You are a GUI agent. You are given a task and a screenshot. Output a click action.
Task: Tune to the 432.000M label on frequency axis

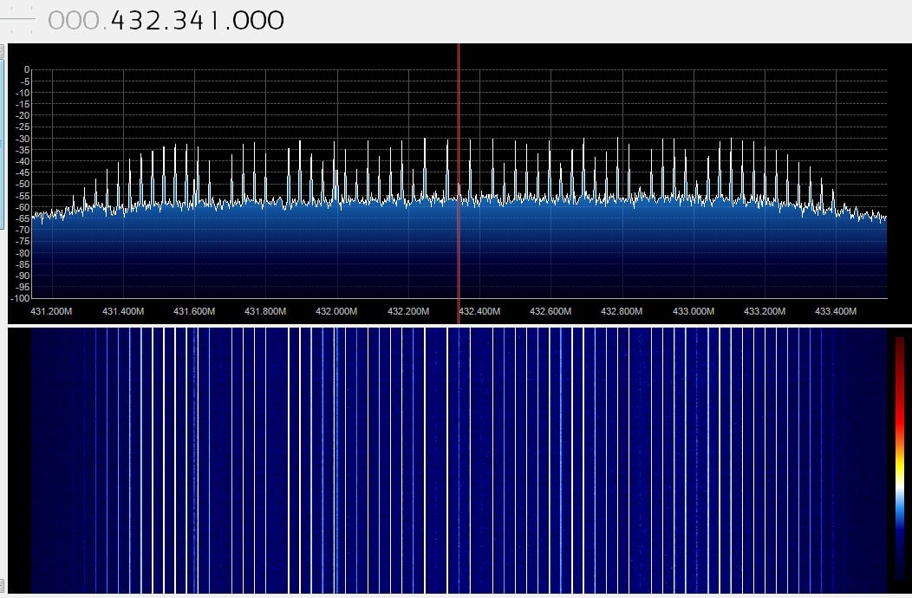point(336,311)
